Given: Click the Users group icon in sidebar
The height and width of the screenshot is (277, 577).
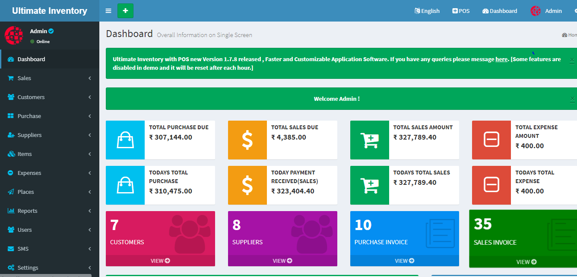Looking at the screenshot, I should coord(11,230).
